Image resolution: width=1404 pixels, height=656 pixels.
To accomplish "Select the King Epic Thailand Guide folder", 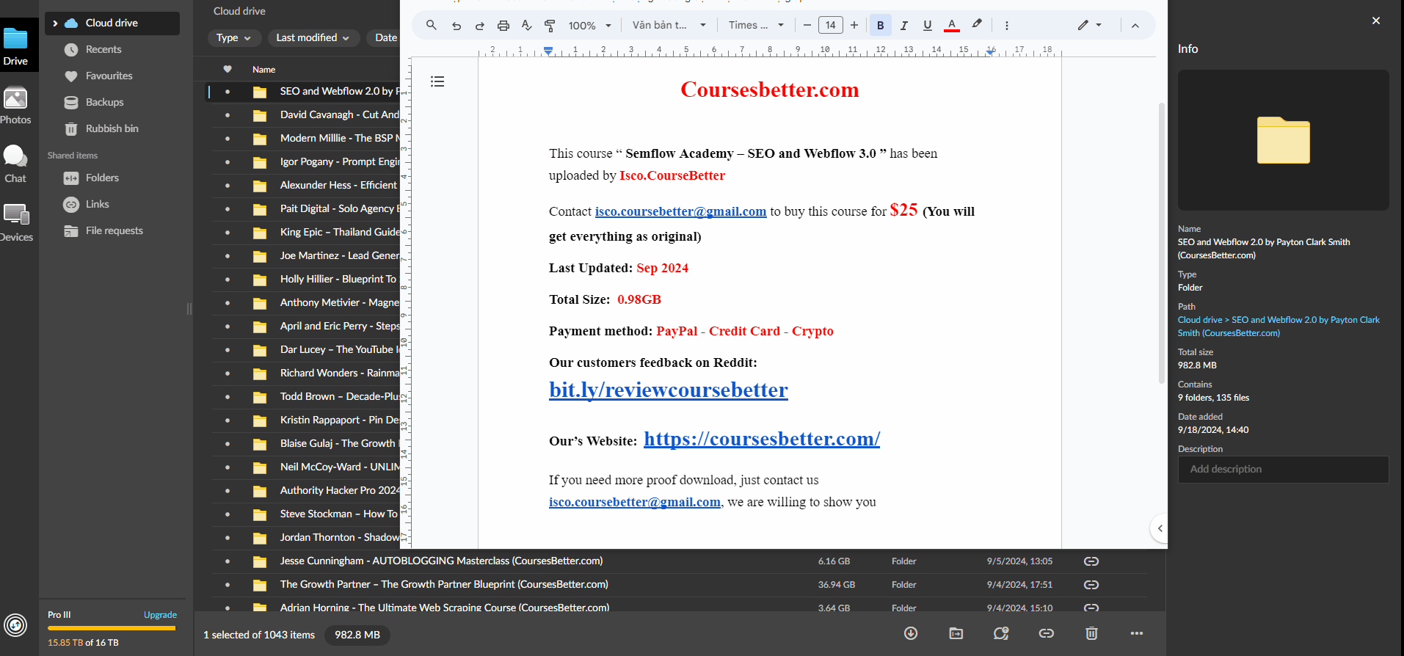I will [305, 232].
